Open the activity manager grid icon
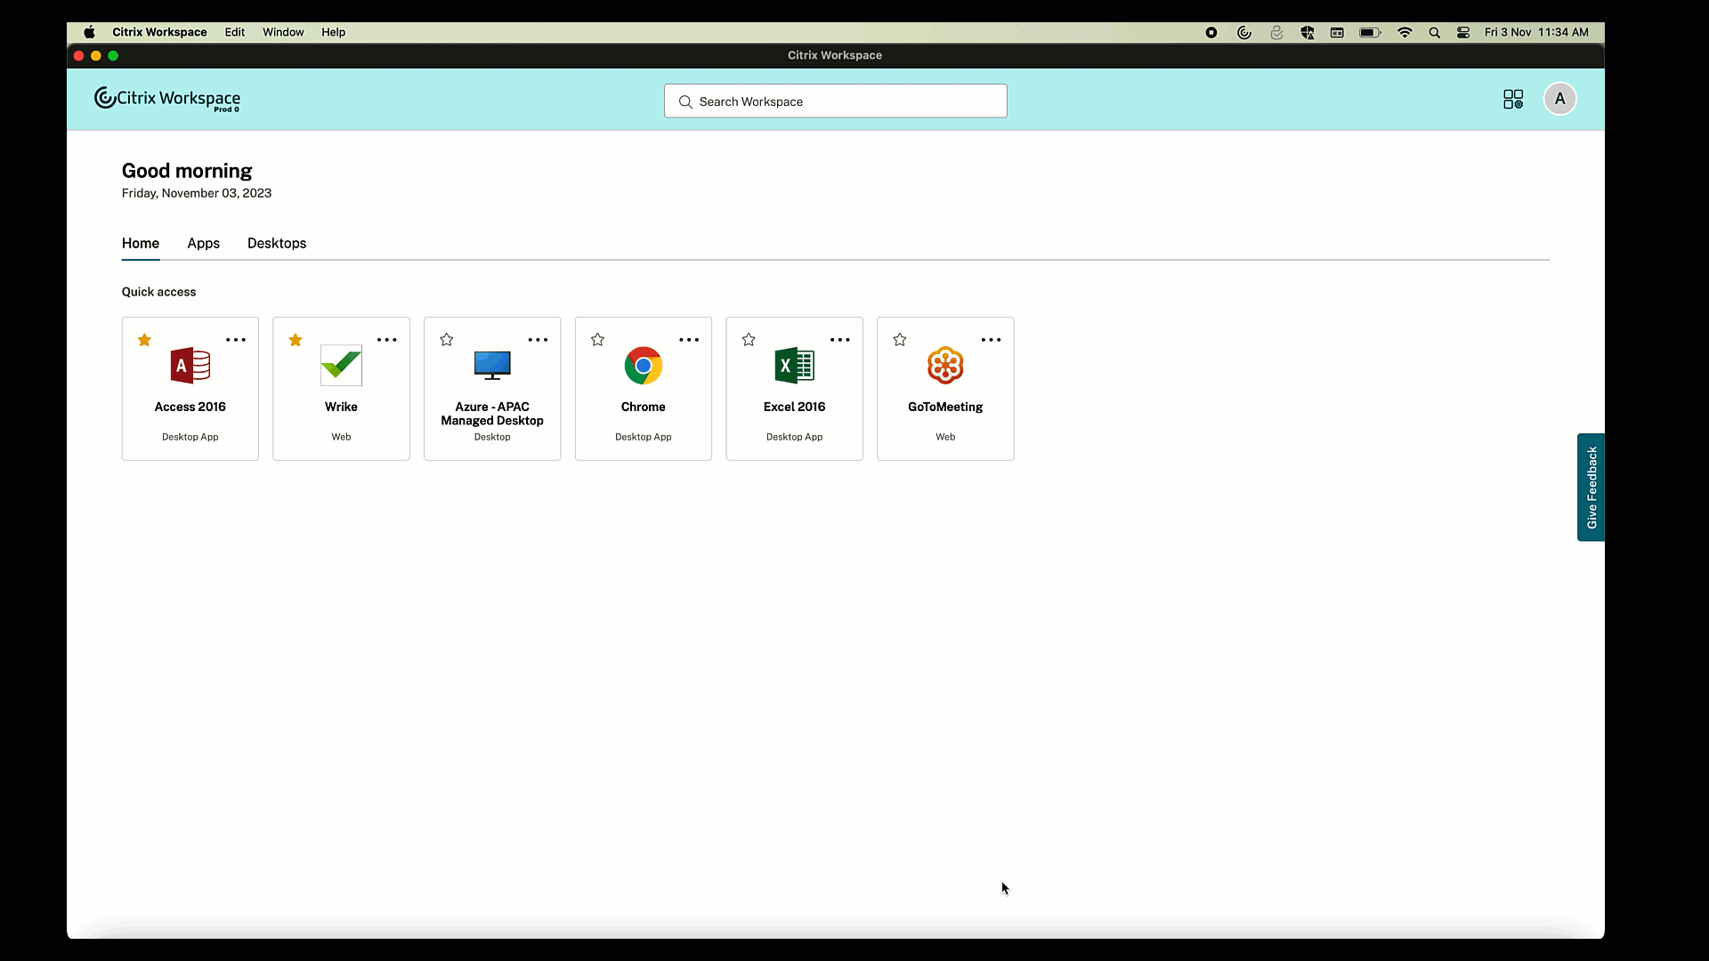 point(1513,99)
